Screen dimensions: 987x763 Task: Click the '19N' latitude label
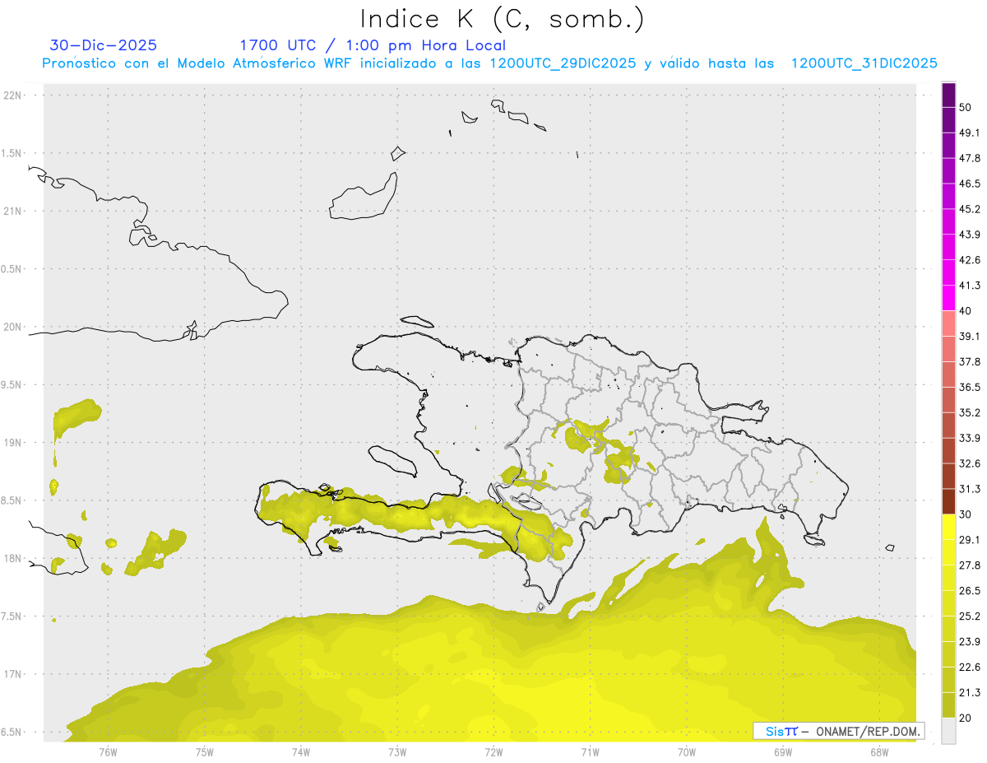13,442
